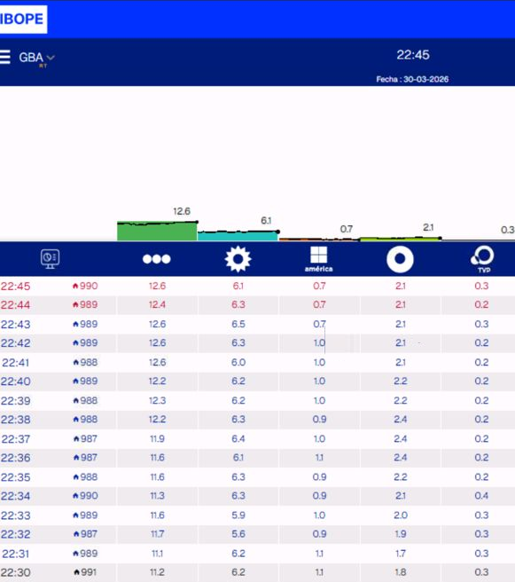Viewport: 515px width, 582px height.
Task: Select the 22:33 time row
Action: point(257,515)
